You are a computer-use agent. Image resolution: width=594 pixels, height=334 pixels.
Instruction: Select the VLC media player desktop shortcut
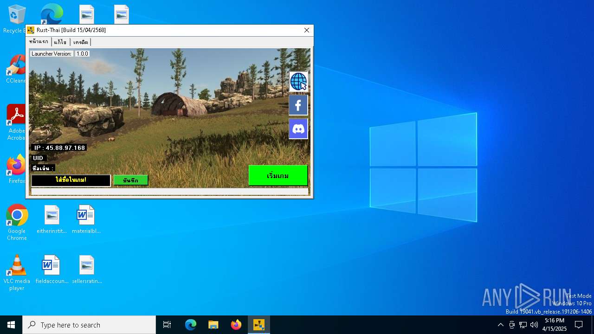17,273
